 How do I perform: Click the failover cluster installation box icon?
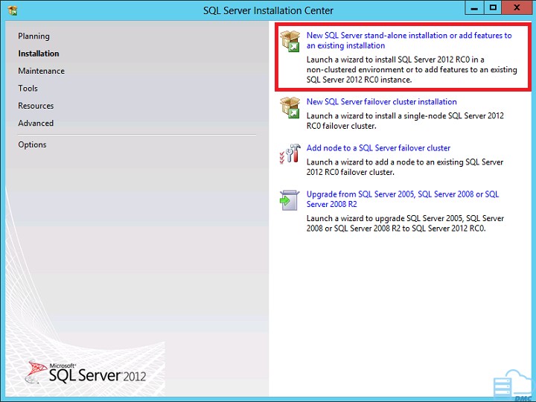[290, 107]
